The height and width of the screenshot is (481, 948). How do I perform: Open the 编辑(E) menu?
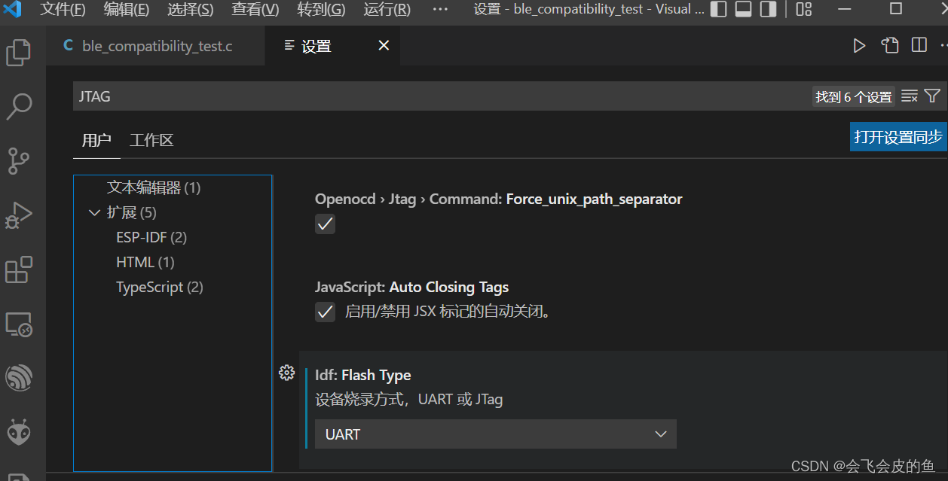(x=126, y=9)
